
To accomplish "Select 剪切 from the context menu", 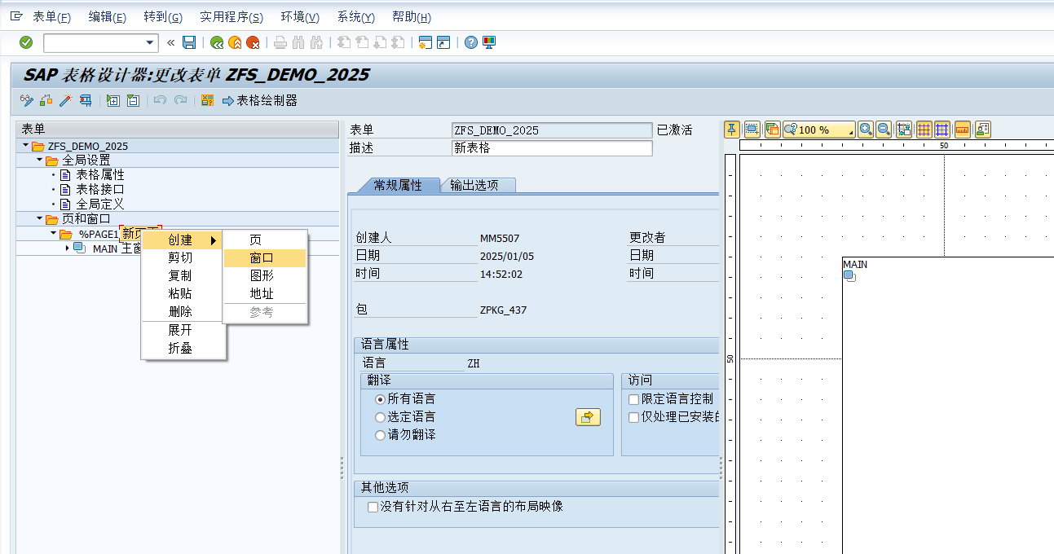I will (182, 257).
